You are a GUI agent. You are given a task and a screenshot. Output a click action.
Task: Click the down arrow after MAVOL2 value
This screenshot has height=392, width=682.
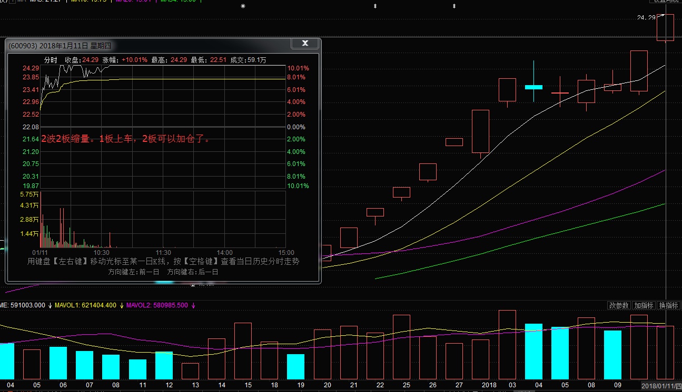pyautogui.click(x=193, y=305)
